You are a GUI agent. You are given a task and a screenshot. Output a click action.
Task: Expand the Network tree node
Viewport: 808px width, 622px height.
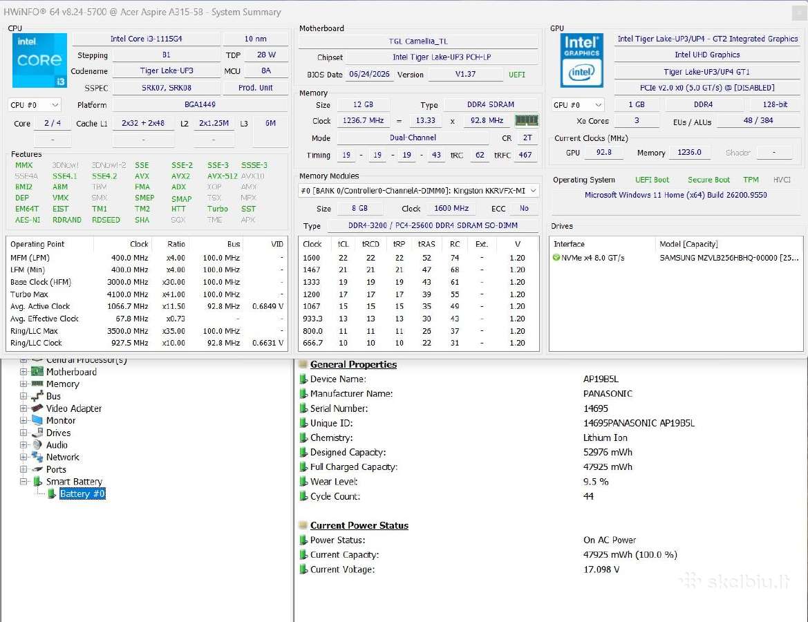24,457
